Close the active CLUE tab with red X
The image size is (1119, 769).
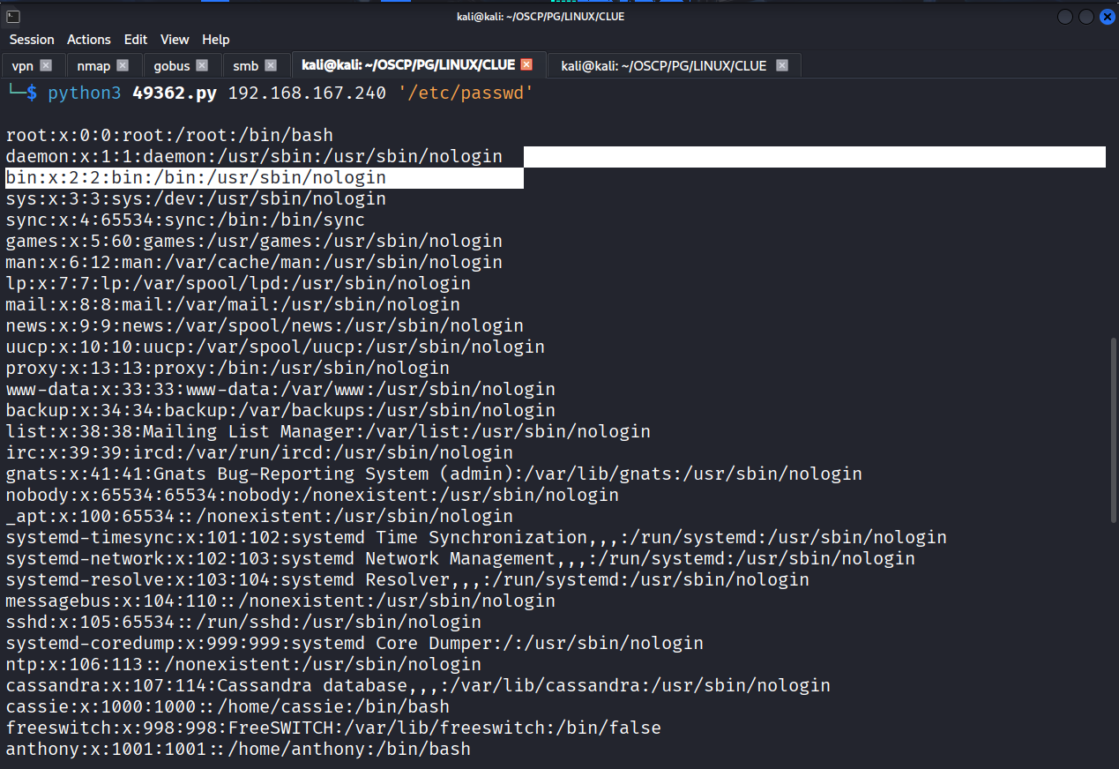point(526,65)
